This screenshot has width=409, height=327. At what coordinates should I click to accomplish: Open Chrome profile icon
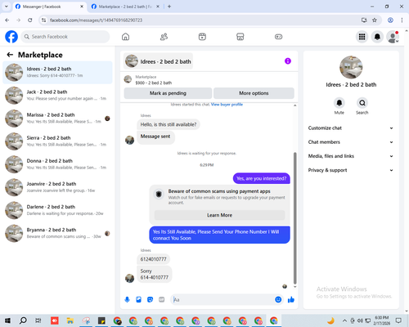click(390, 20)
